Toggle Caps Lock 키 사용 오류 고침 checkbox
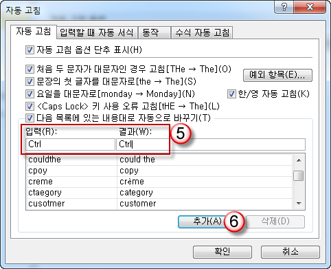Screen dimensions: 331x269 click(x=30, y=106)
